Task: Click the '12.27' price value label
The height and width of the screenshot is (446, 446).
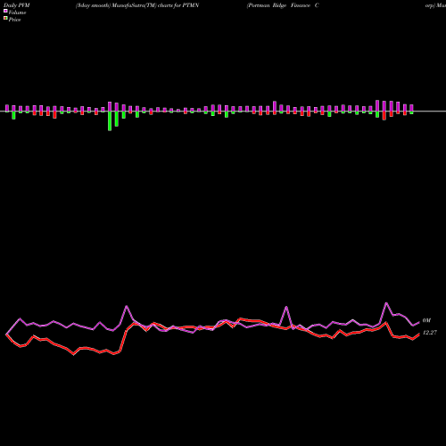Action: coord(430,333)
